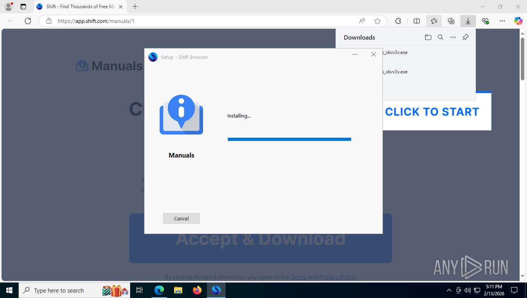527x298 pixels.
Task: Open File Explorer from taskbar
Action: 178,290
